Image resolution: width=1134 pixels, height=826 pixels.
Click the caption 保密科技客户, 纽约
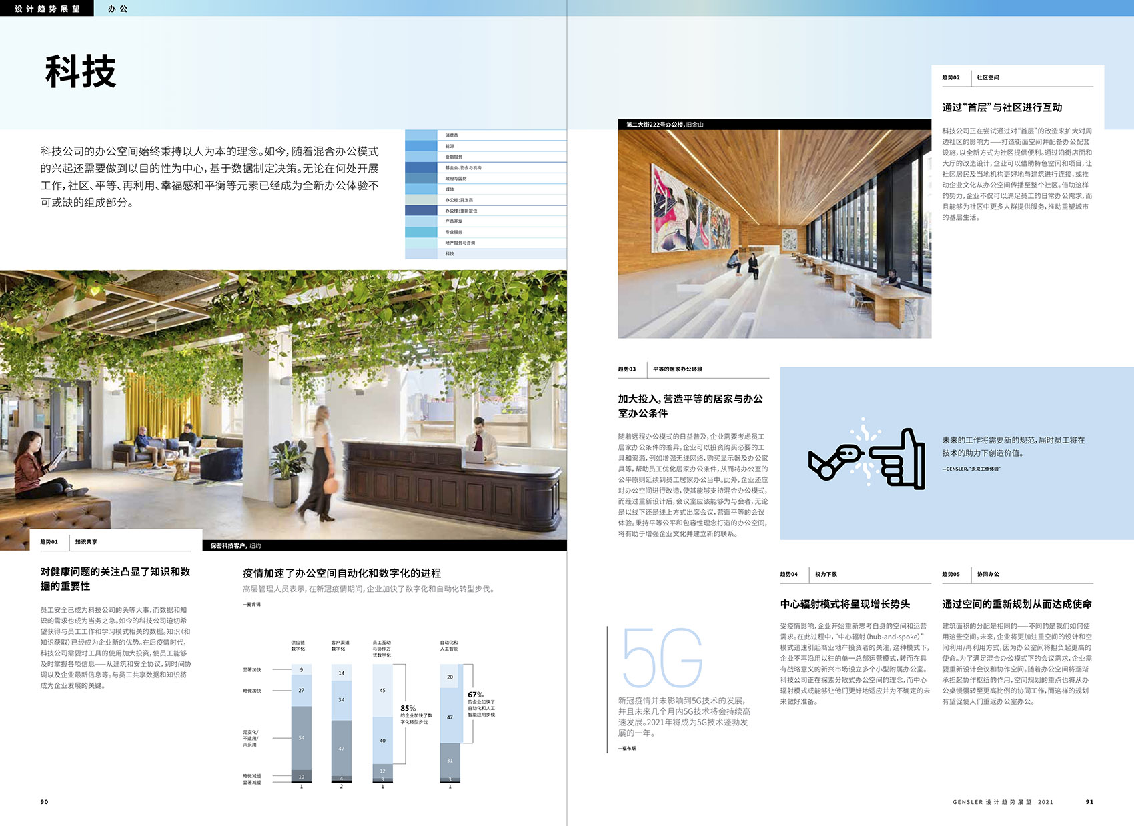click(x=236, y=545)
